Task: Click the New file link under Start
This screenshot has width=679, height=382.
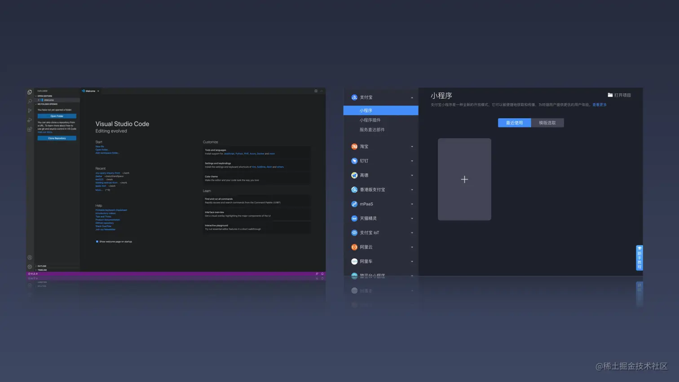Action: [x=100, y=146]
